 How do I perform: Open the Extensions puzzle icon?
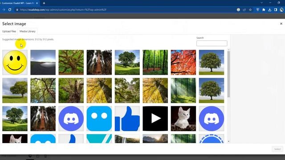point(264,10)
